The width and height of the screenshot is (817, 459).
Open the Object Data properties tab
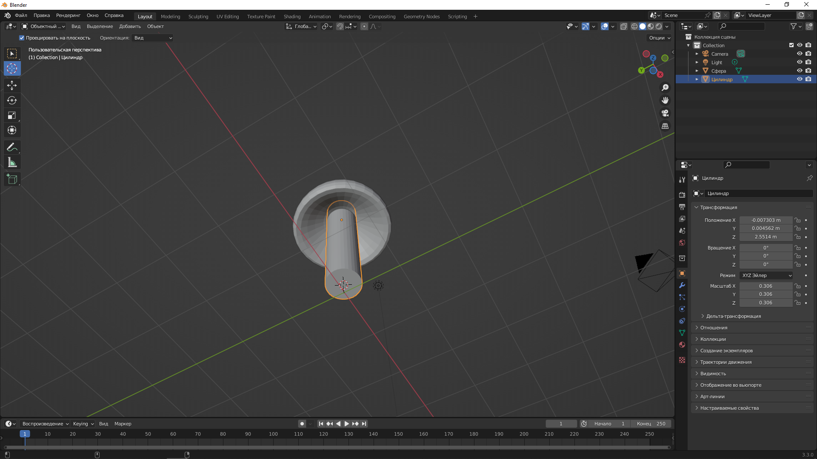pos(682,333)
